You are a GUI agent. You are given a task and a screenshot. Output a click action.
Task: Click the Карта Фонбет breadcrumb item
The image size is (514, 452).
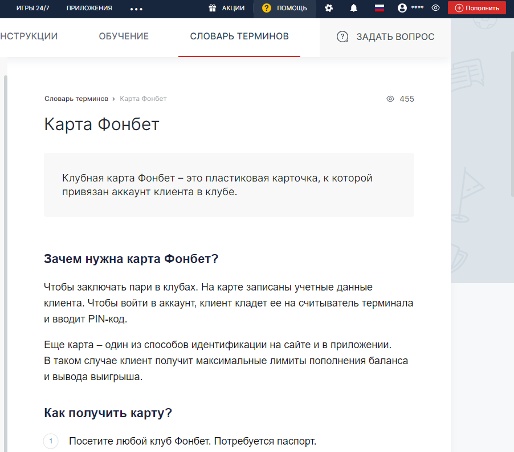(x=143, y=99)
